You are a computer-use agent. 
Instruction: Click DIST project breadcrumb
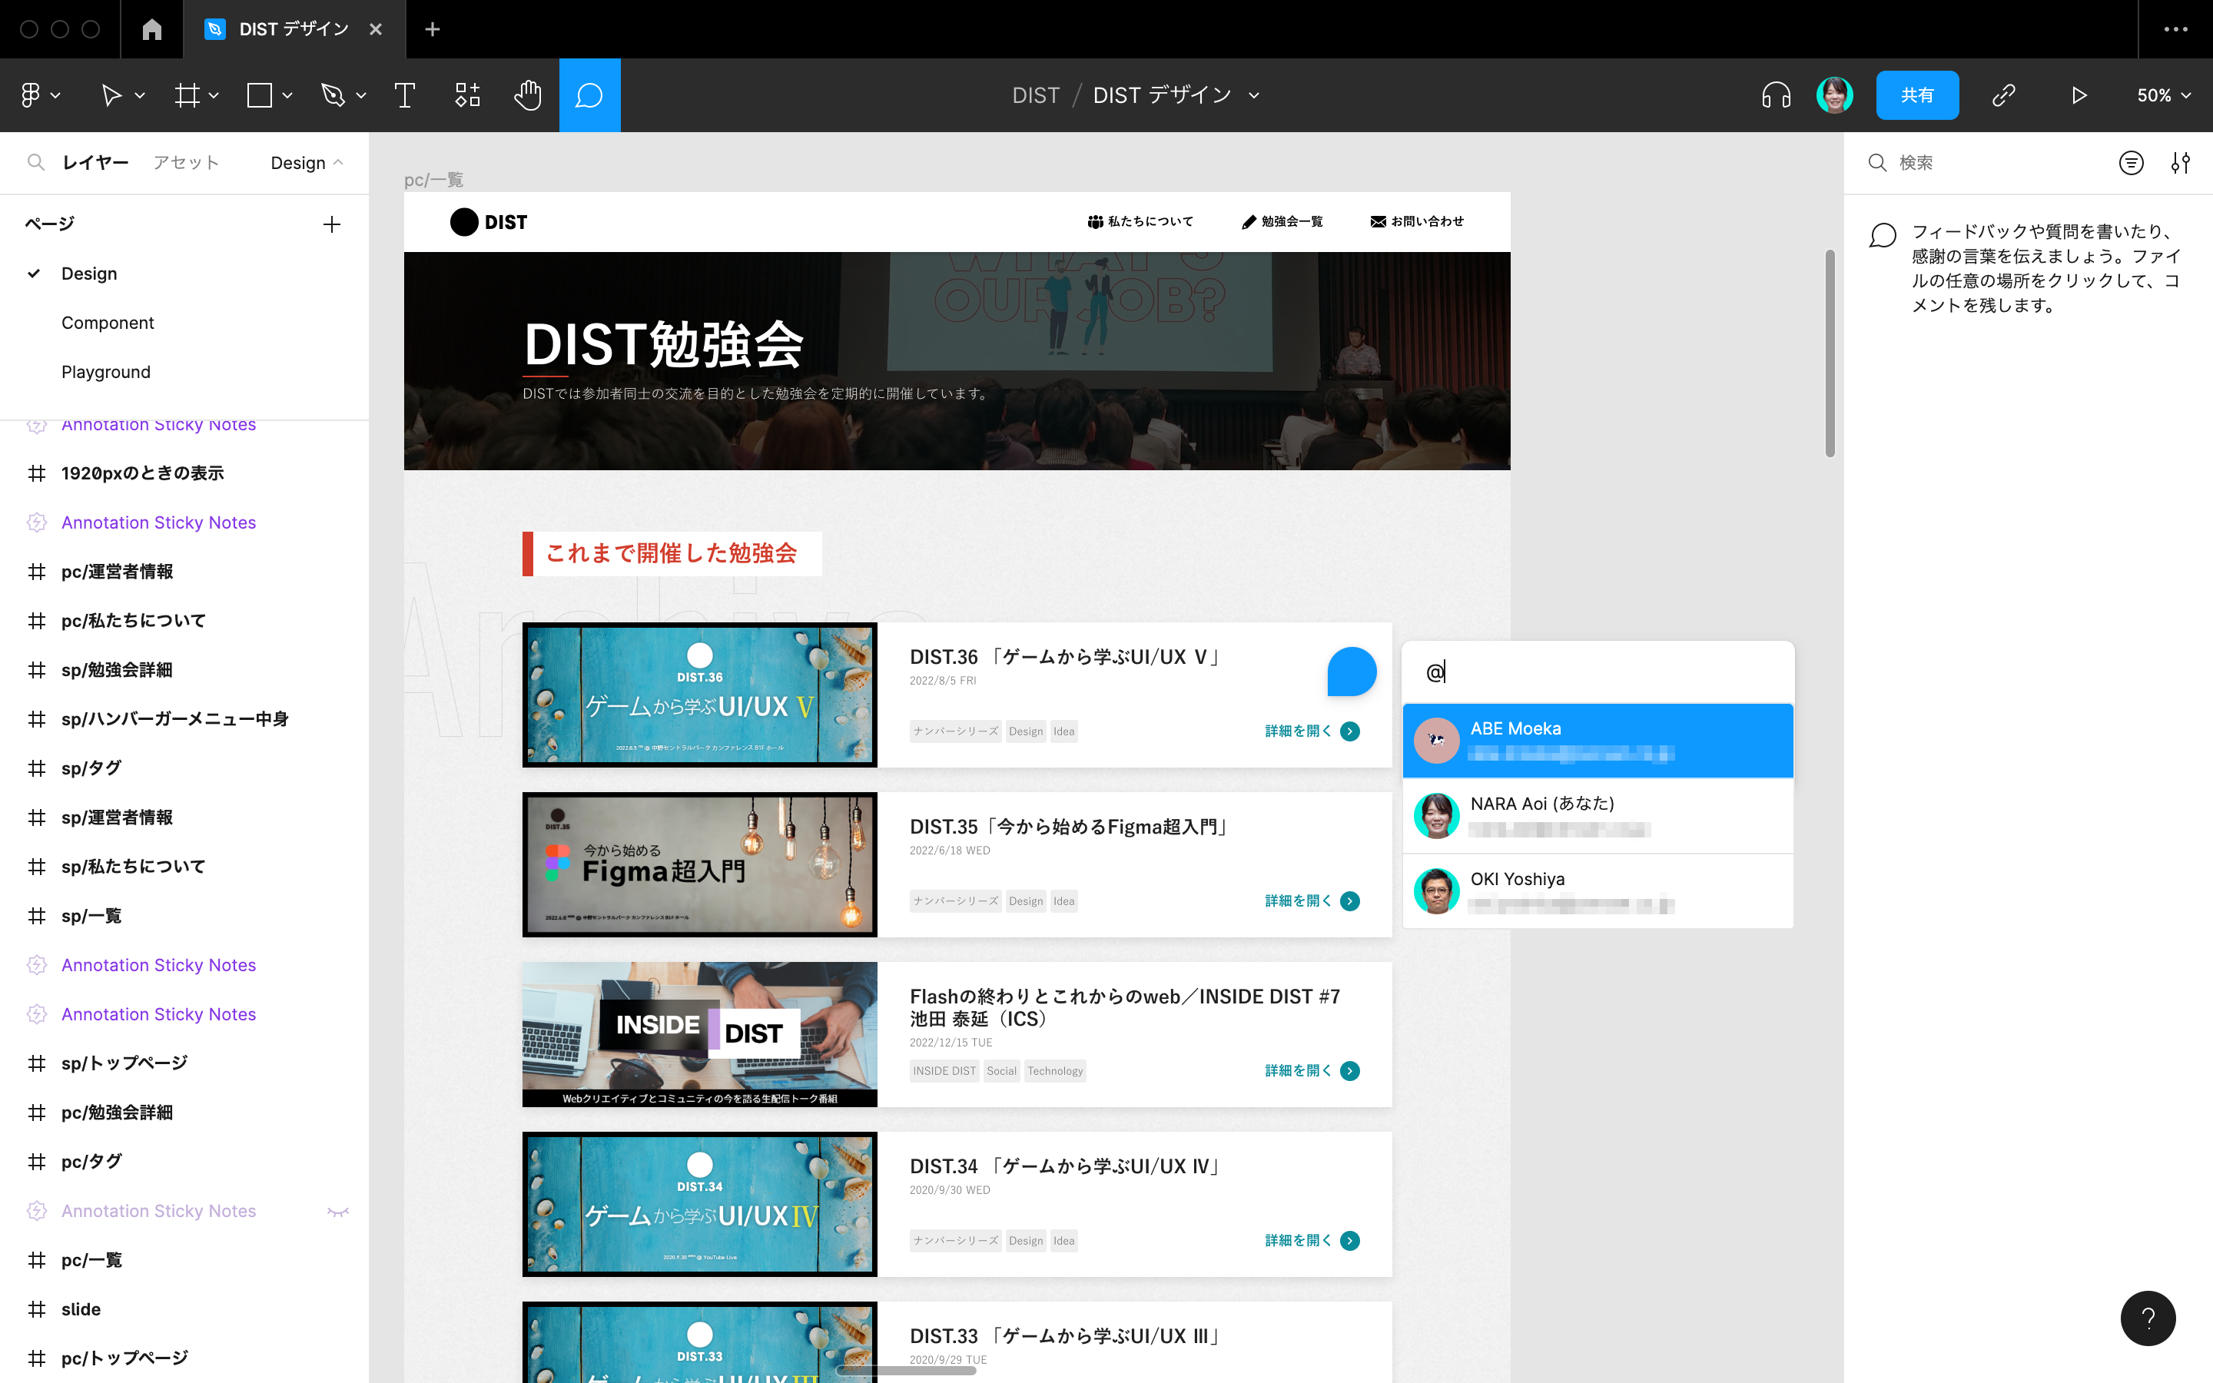(1035, 95)
